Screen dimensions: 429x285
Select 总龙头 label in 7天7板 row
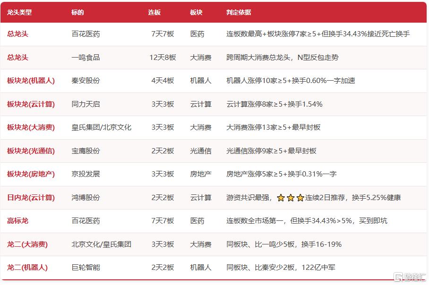pyautogui.click(x=18, y=34)
